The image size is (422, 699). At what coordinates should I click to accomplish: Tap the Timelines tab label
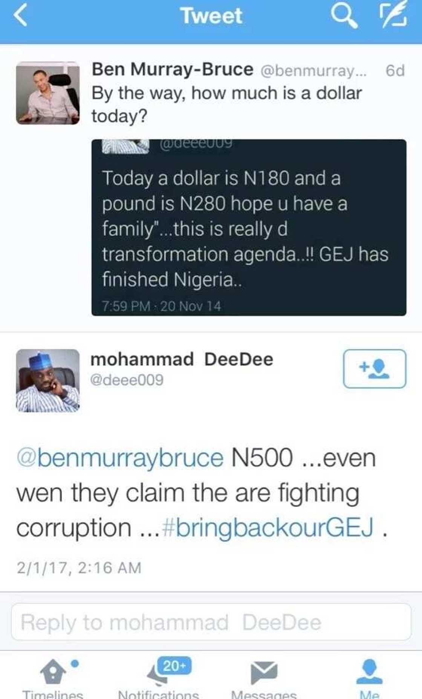tap(53, 694)
